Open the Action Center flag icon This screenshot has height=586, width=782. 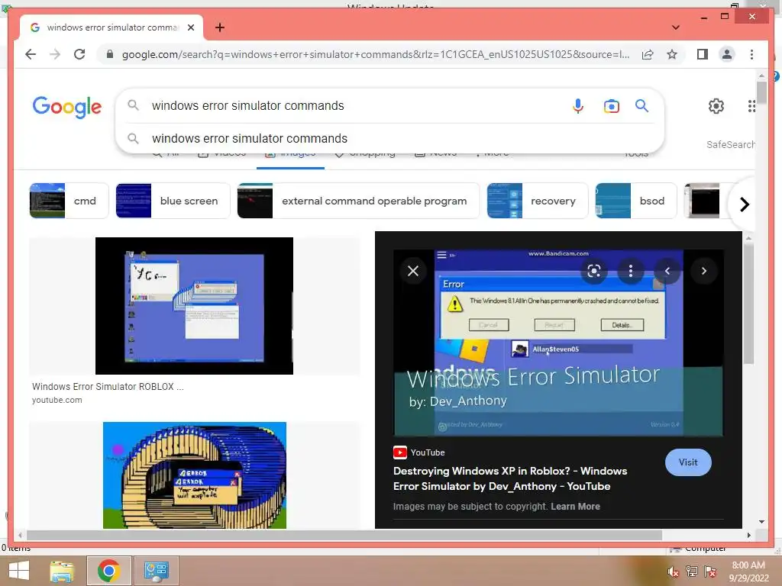point(710,572)
